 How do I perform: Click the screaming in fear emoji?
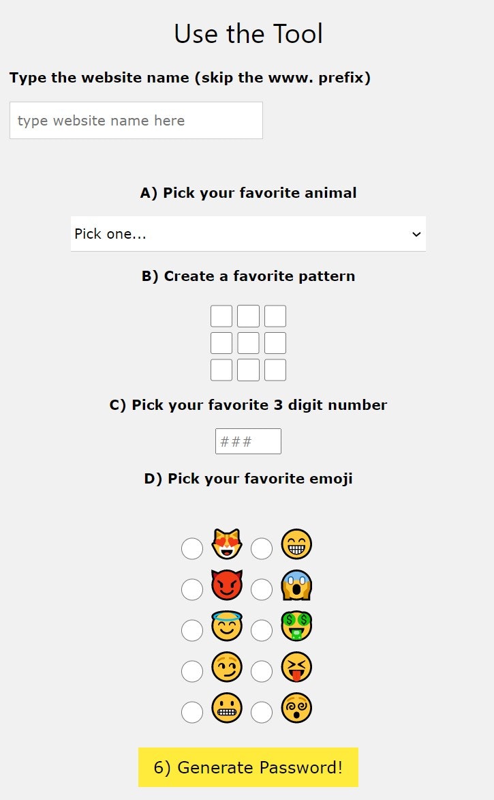pyautogui.click(x=296, y=586)
